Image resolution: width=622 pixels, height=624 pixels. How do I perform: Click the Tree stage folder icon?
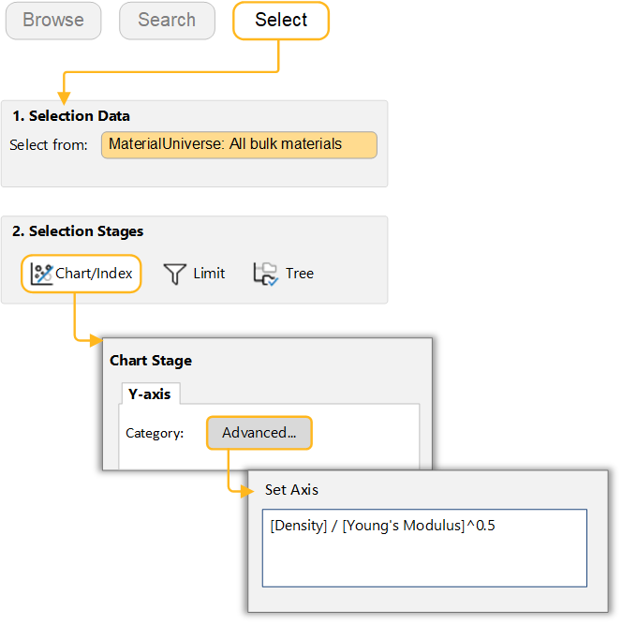(x=266, y=274)
